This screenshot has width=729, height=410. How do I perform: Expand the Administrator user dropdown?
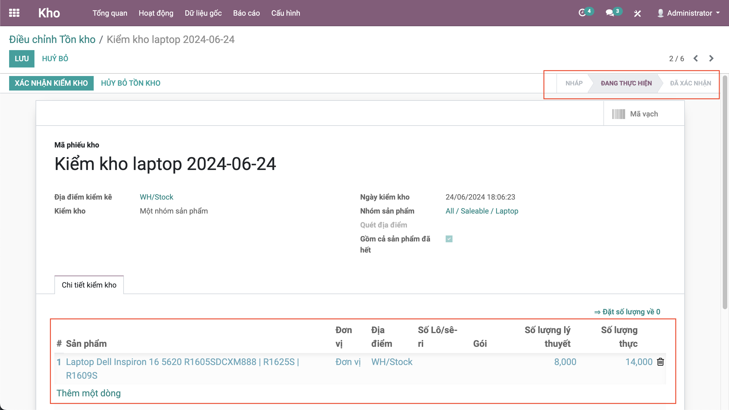coord(689,13)
